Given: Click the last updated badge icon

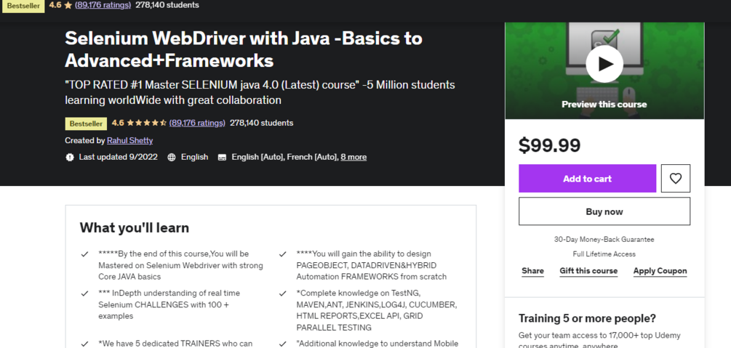Looking at the screenshot, I should tap(70, 157).
